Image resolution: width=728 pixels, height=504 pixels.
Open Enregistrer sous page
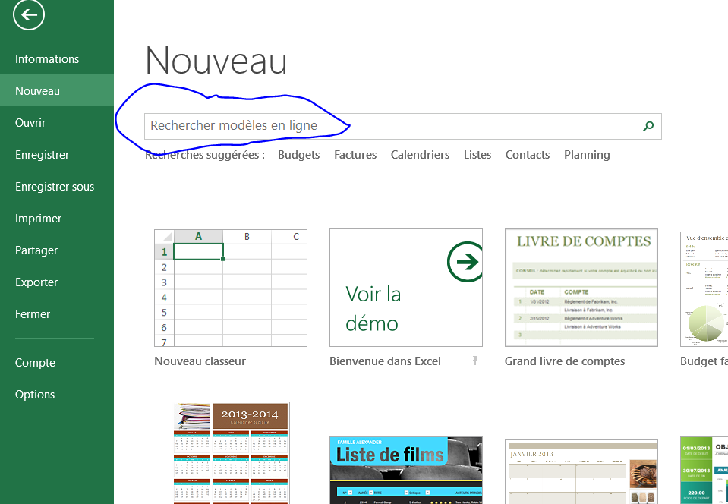pos(55,187)
